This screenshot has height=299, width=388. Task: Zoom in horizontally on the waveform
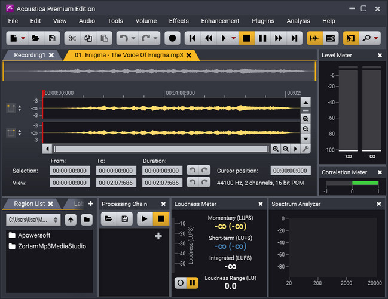(276, 149)
